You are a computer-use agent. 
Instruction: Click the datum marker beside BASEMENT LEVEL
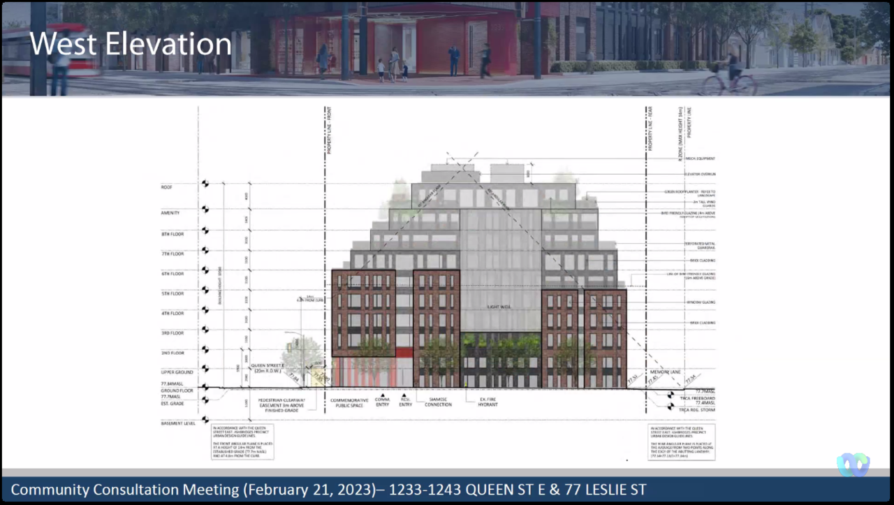click(205, 420)
